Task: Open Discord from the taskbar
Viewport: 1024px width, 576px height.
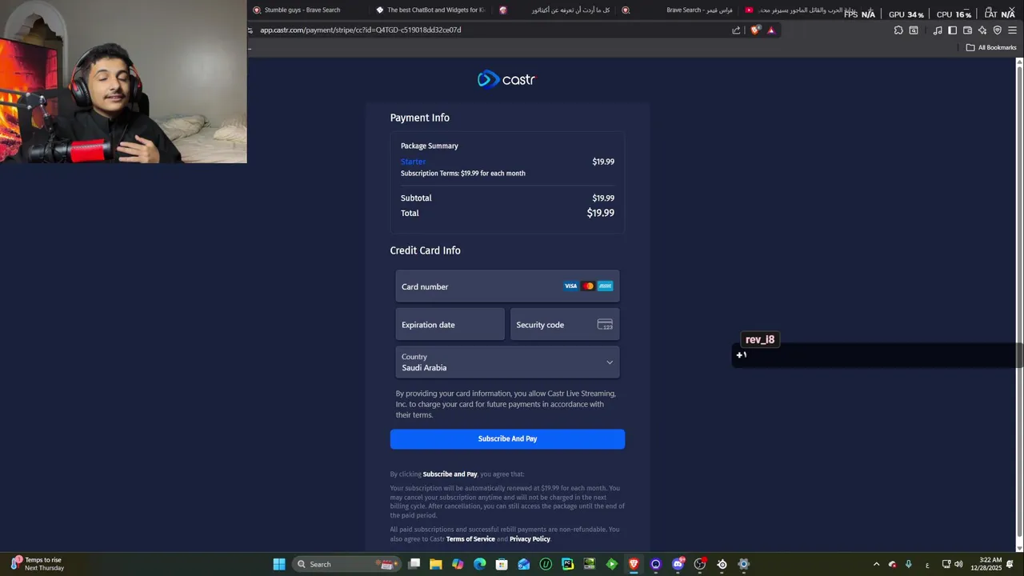Action: 678,564
